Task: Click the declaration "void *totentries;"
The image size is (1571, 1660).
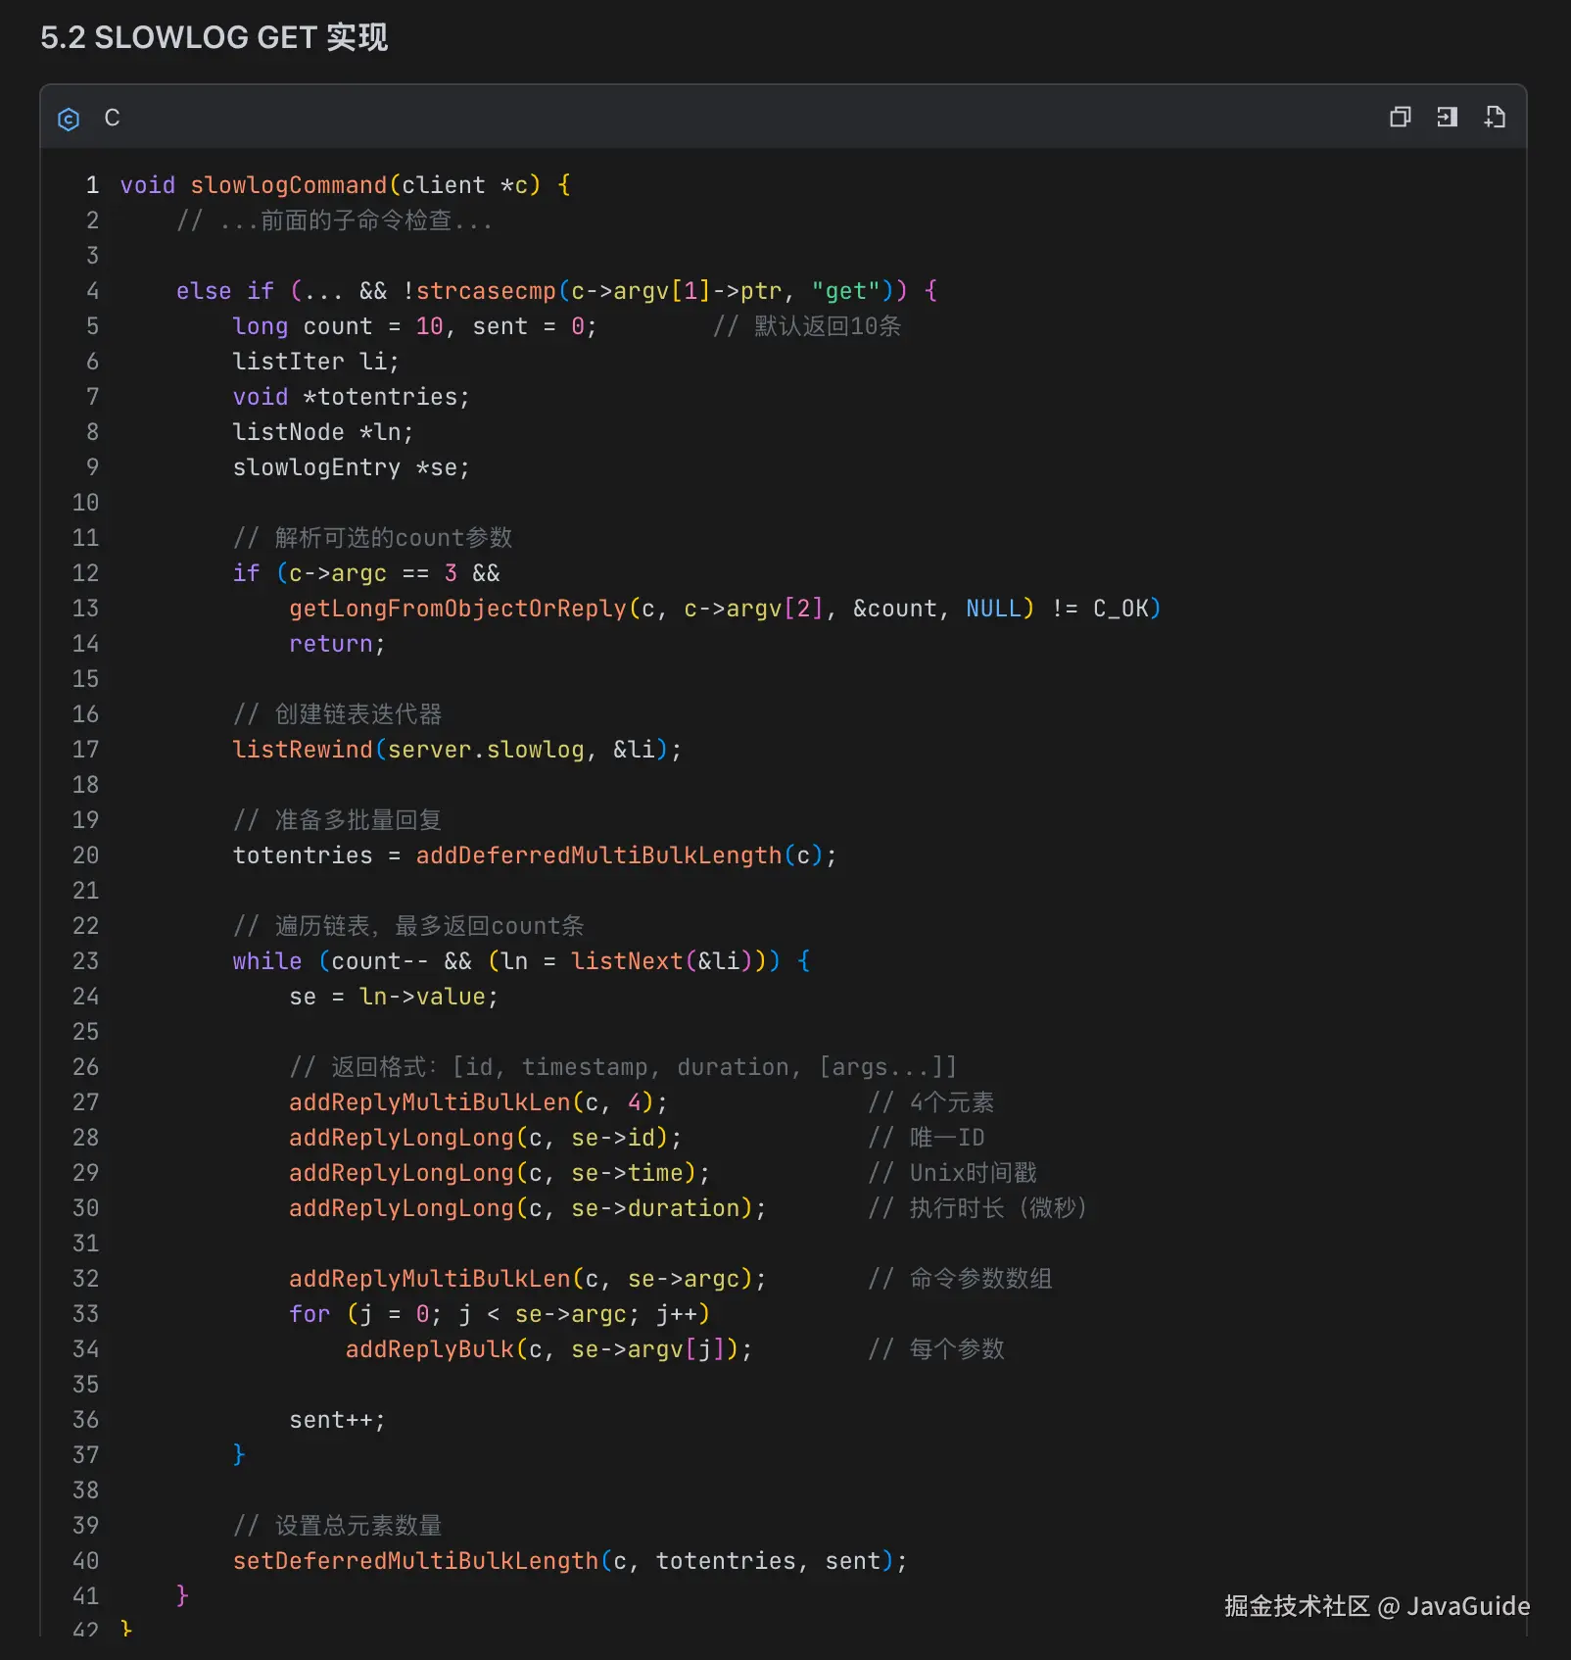Action: point(352,397)
